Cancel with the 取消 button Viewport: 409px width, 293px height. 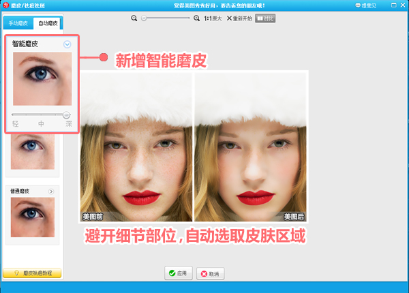(x=210, y=274)
